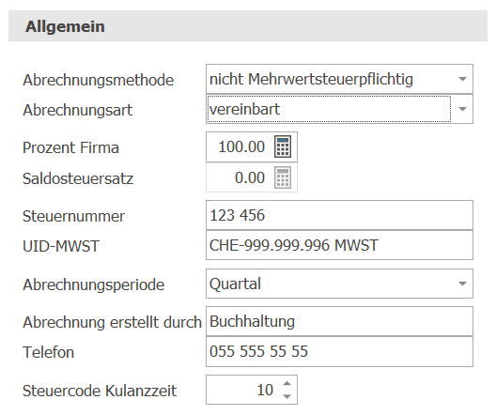496x415 pixels.
Task: Decrease Steuercode Kulanzzeit with down arrow
Action: pyautogui.click(x=287, y=396)
